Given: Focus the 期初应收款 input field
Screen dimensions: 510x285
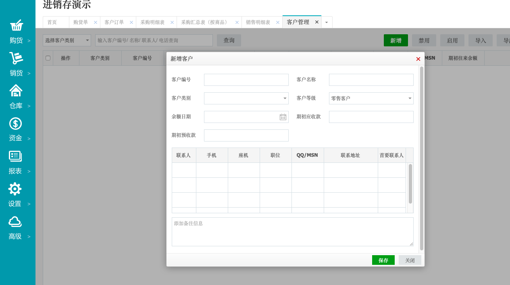Looking at the screenshot, I should [x=371, y=117].
